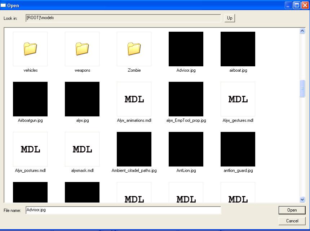Screen dimensions: 310x231
Task: Select the Alyx_animations.mdl file icon
Action: tap(134, 99)
